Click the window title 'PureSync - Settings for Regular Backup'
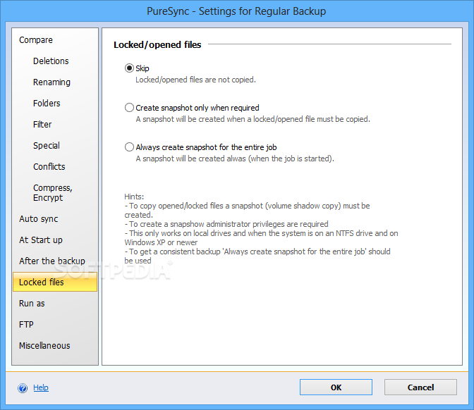This screenshot has width=474, height=410. point(236,11)
